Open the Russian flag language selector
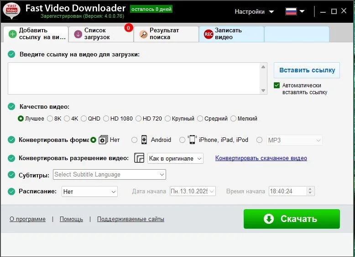The width and height of the screenshot is (355, 257). 295,11
